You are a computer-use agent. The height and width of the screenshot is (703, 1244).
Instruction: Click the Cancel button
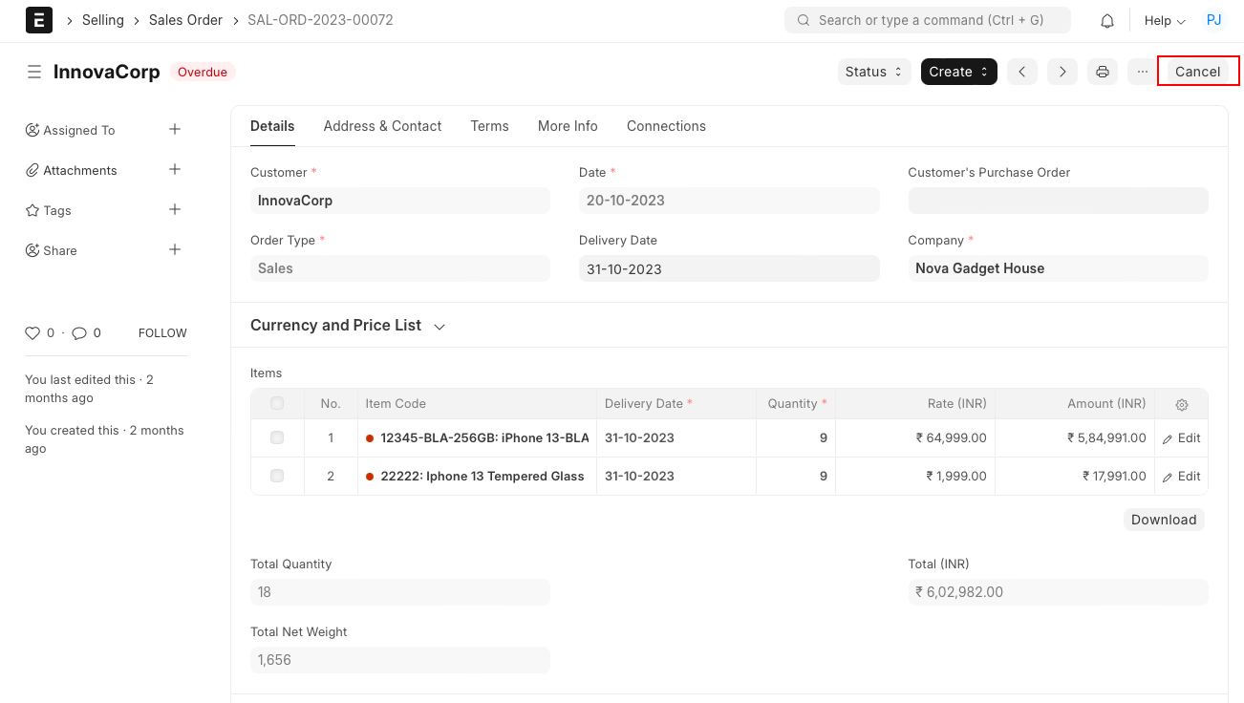point(1198,71)
